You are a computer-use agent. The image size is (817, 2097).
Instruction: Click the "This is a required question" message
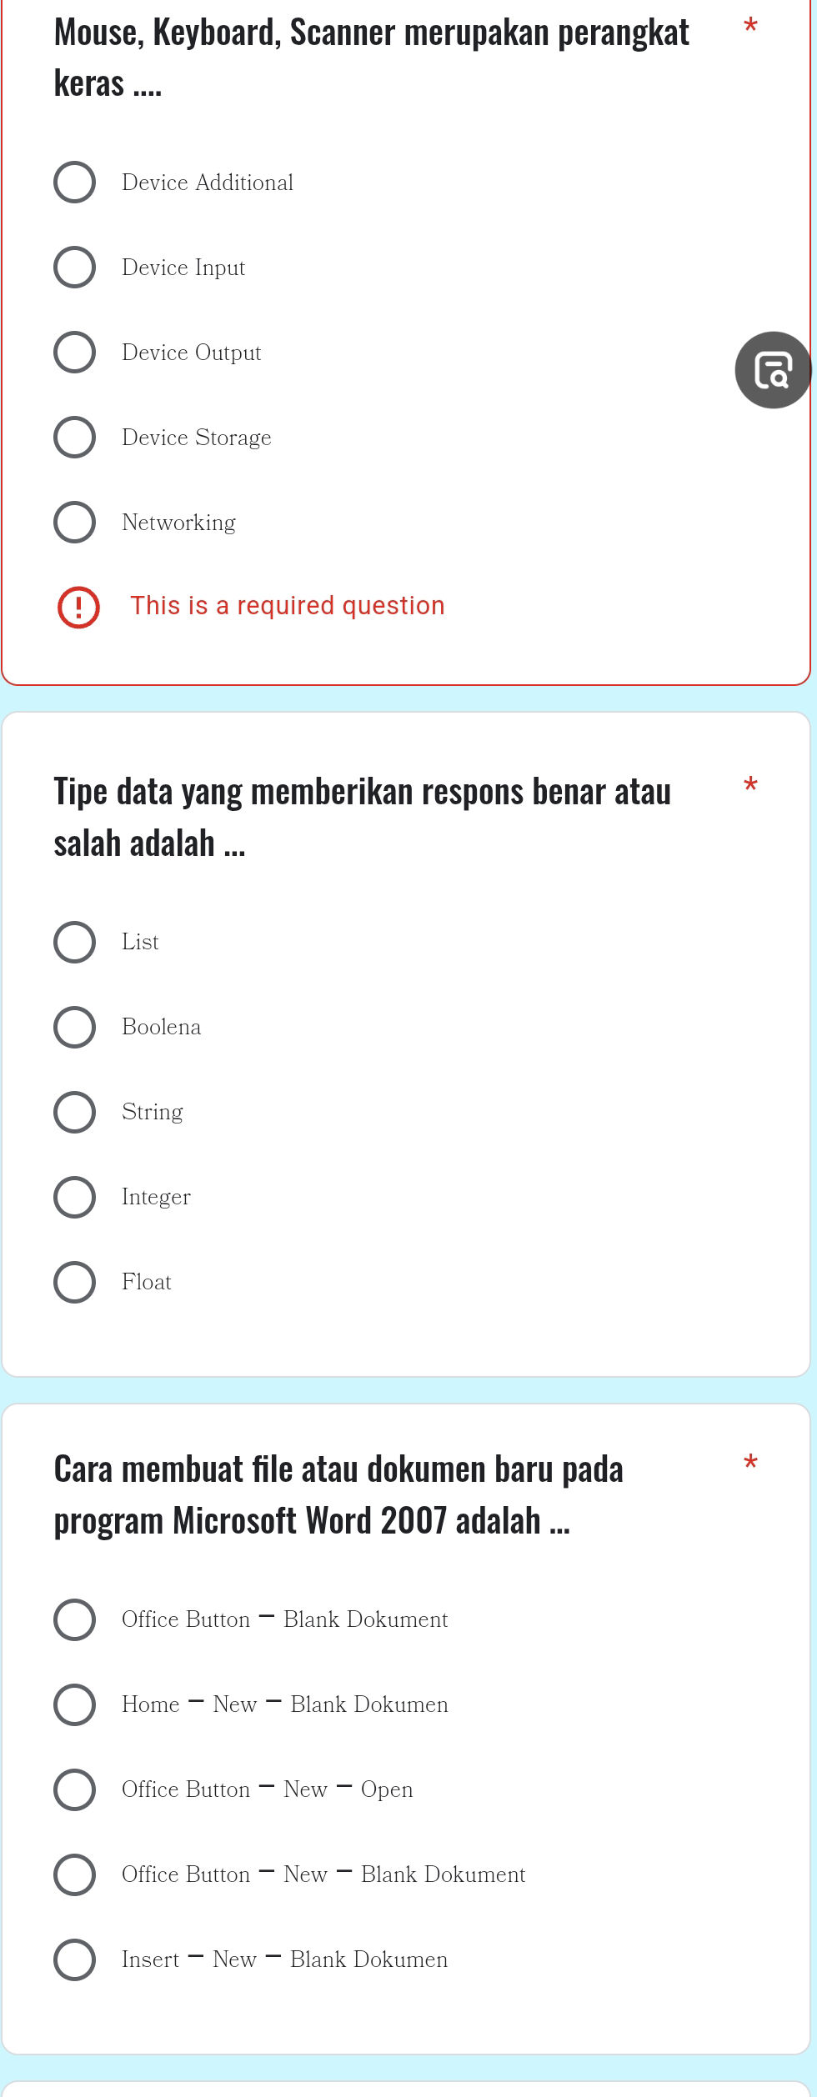[x=288, y=605]
